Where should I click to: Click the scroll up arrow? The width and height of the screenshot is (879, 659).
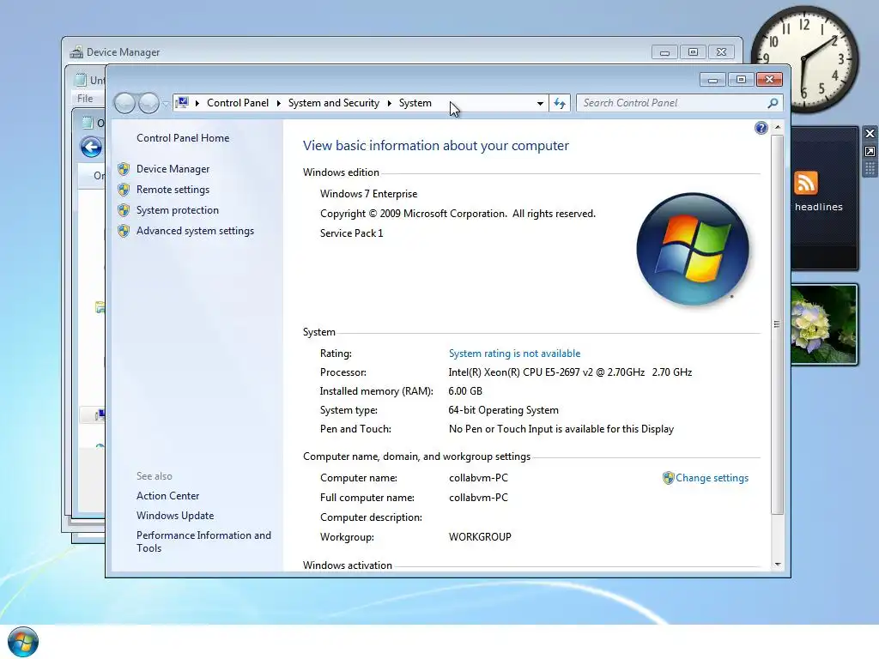(778, 127)
